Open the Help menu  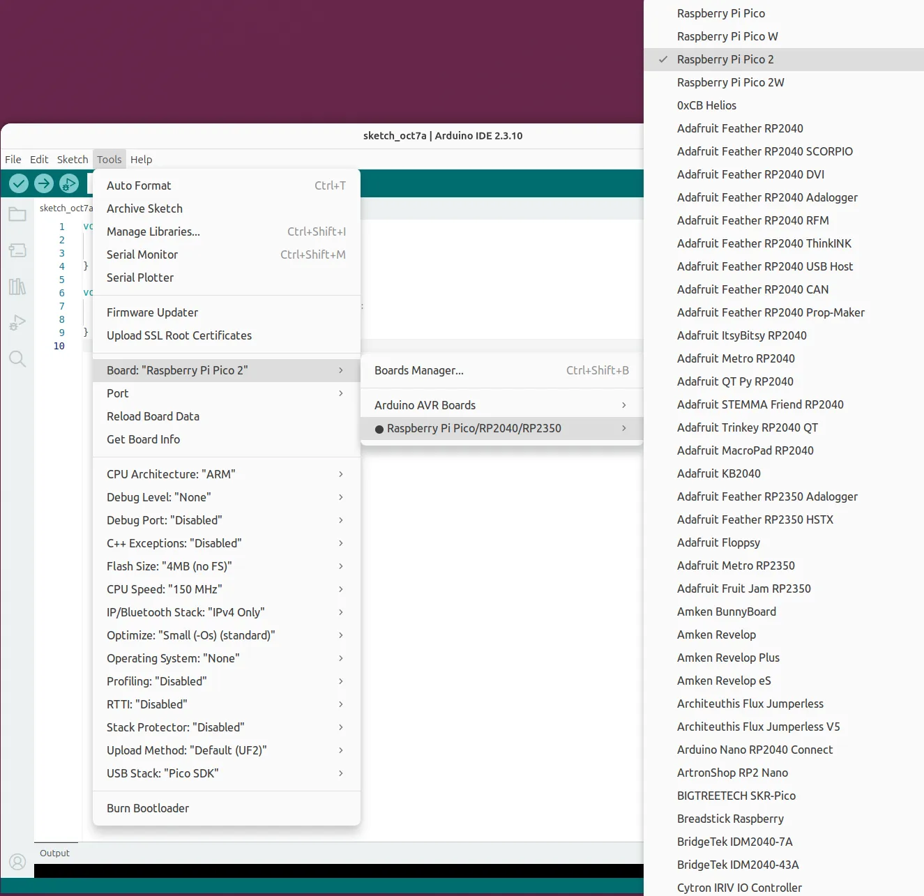[141, 159]
